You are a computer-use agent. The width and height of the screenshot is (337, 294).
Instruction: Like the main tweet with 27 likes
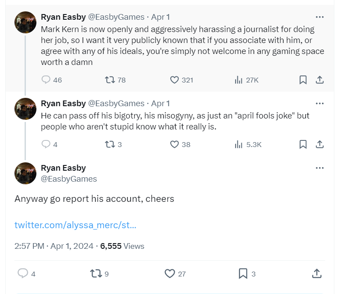[170, 273]
